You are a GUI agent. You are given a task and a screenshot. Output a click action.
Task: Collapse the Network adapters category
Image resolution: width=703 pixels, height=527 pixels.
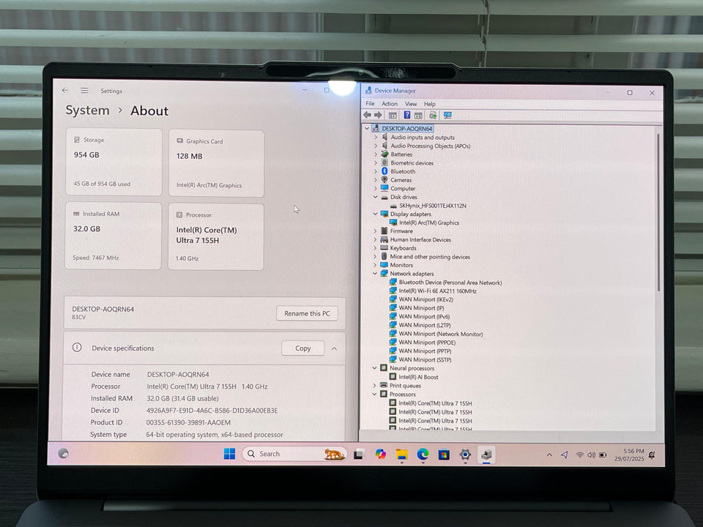tap(375, 273)
